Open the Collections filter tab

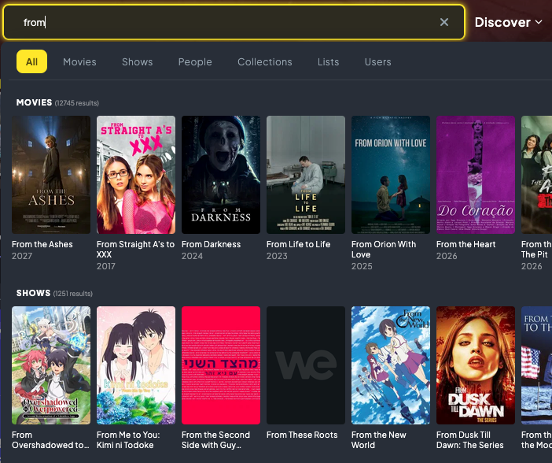coord(265,61)
